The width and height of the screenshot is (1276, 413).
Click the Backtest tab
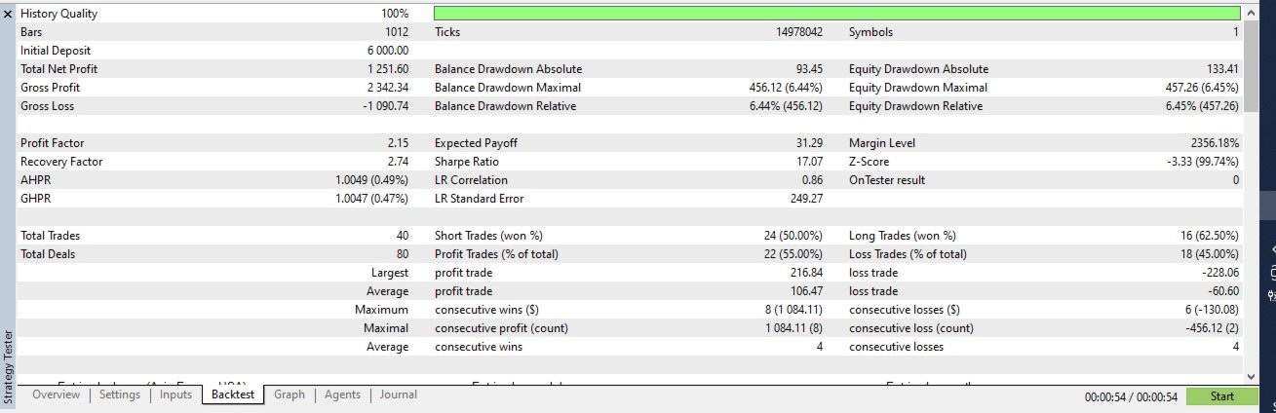coord(233,394)
